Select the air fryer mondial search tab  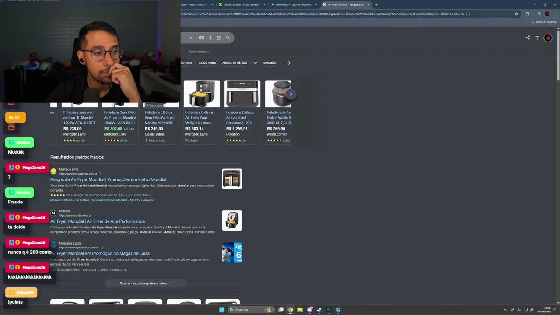[346, 4]
